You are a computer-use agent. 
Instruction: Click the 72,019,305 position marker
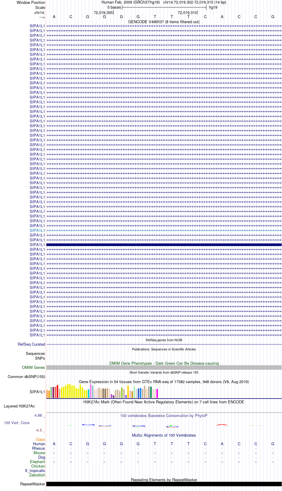tap(103, 12)
